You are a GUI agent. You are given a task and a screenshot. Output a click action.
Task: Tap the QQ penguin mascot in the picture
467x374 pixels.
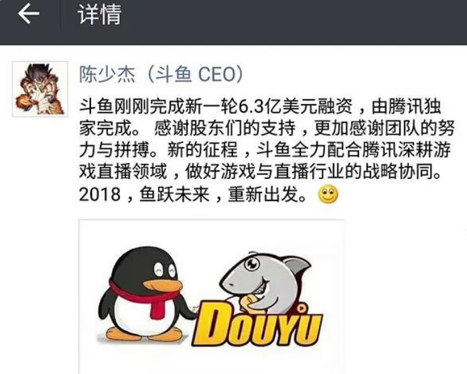[x=142, y=294]
